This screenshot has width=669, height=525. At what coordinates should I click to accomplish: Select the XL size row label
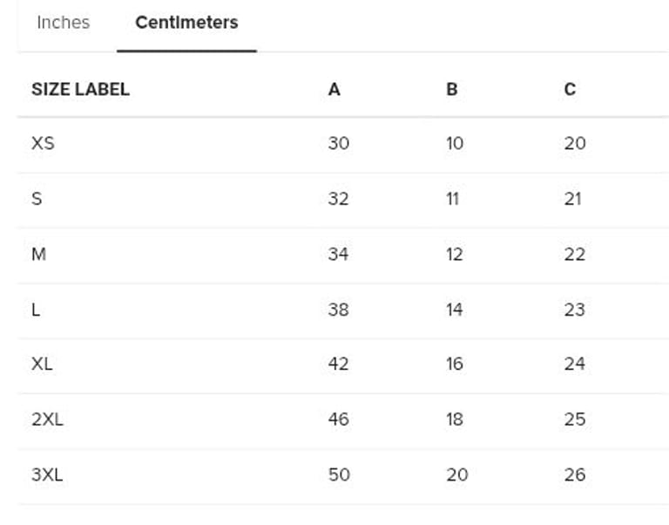42,364
